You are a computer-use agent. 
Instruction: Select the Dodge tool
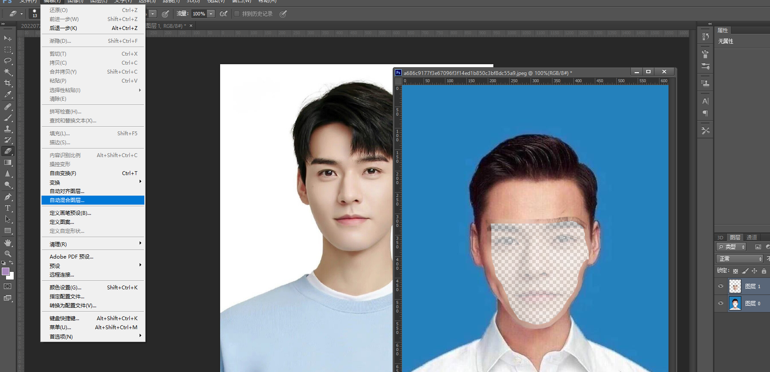[x=8, y=185]
